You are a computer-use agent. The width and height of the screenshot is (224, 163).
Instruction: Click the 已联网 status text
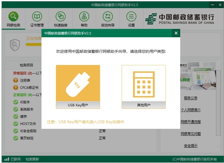[16, 159]
